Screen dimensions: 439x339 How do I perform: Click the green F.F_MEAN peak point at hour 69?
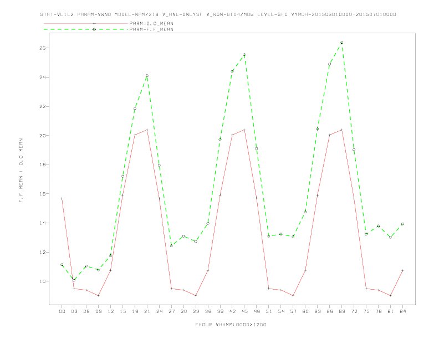(x=341, y=43)
